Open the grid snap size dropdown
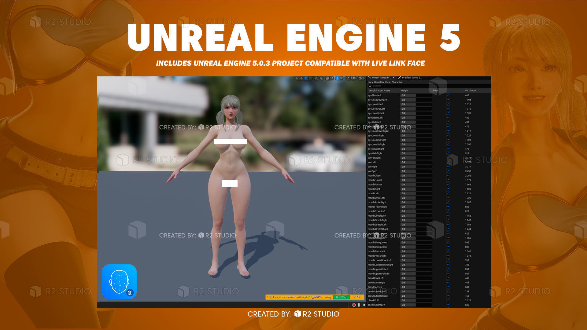Image resolution: width=587 pixels, height=330 pixels. point(332,78)
